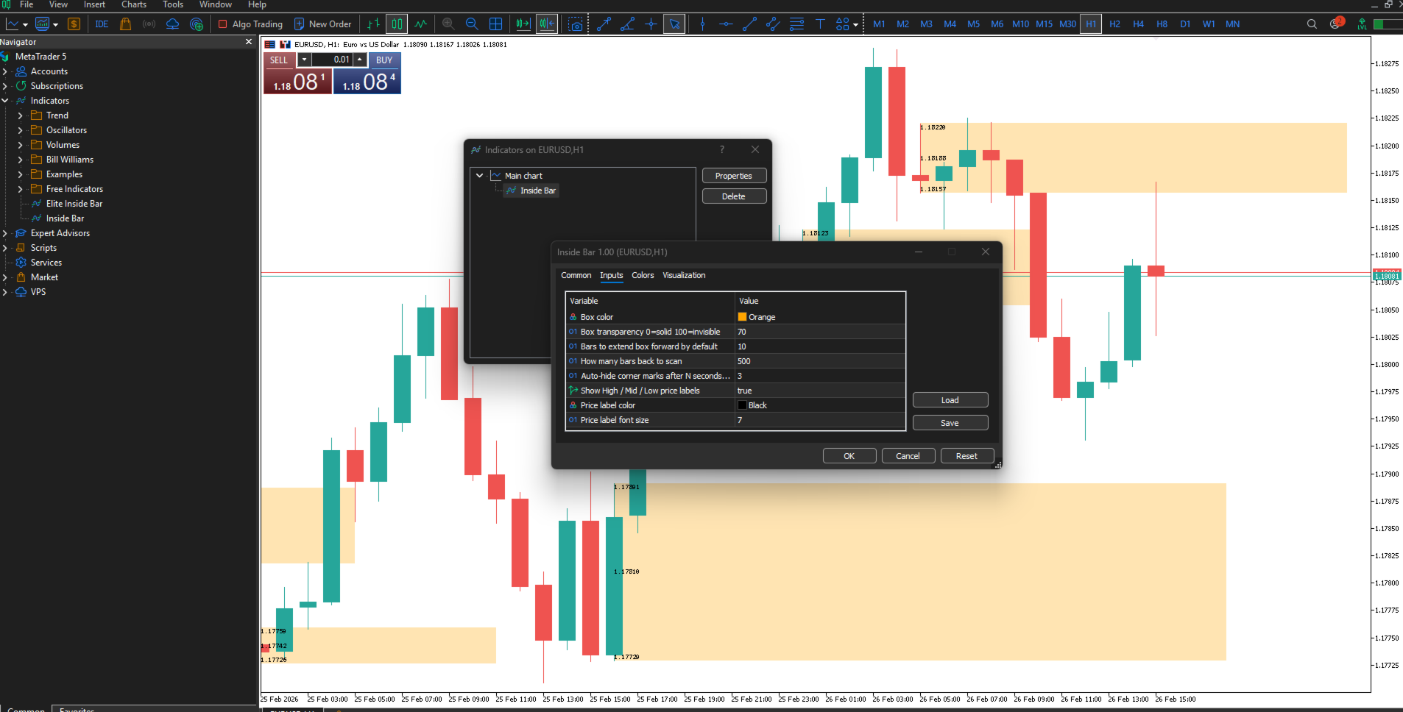Expand the Expert Advisors node
Screen dimensions: 1403x712
click(5, 233)
